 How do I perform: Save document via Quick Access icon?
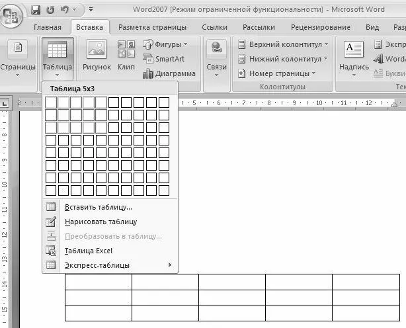[x=36, y=10]
